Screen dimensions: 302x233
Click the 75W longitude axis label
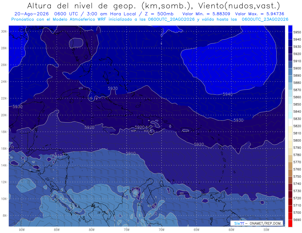(127, 230)
